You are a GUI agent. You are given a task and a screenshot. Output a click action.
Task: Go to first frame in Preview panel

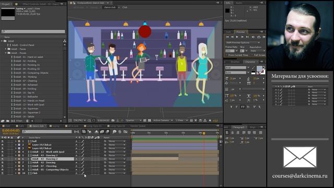[228, 37]
